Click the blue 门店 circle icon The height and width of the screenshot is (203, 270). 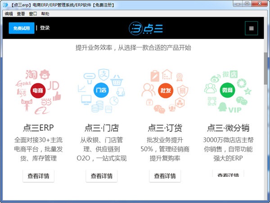(x=101, y=90)
